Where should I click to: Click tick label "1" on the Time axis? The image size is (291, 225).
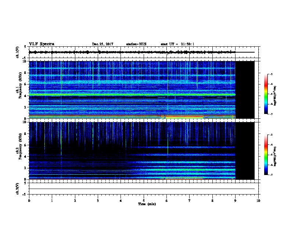click(52, 200)
